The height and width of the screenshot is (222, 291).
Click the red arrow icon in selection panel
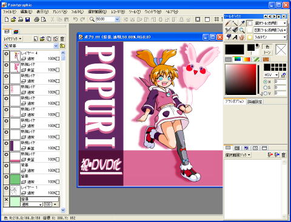point(270,155)
